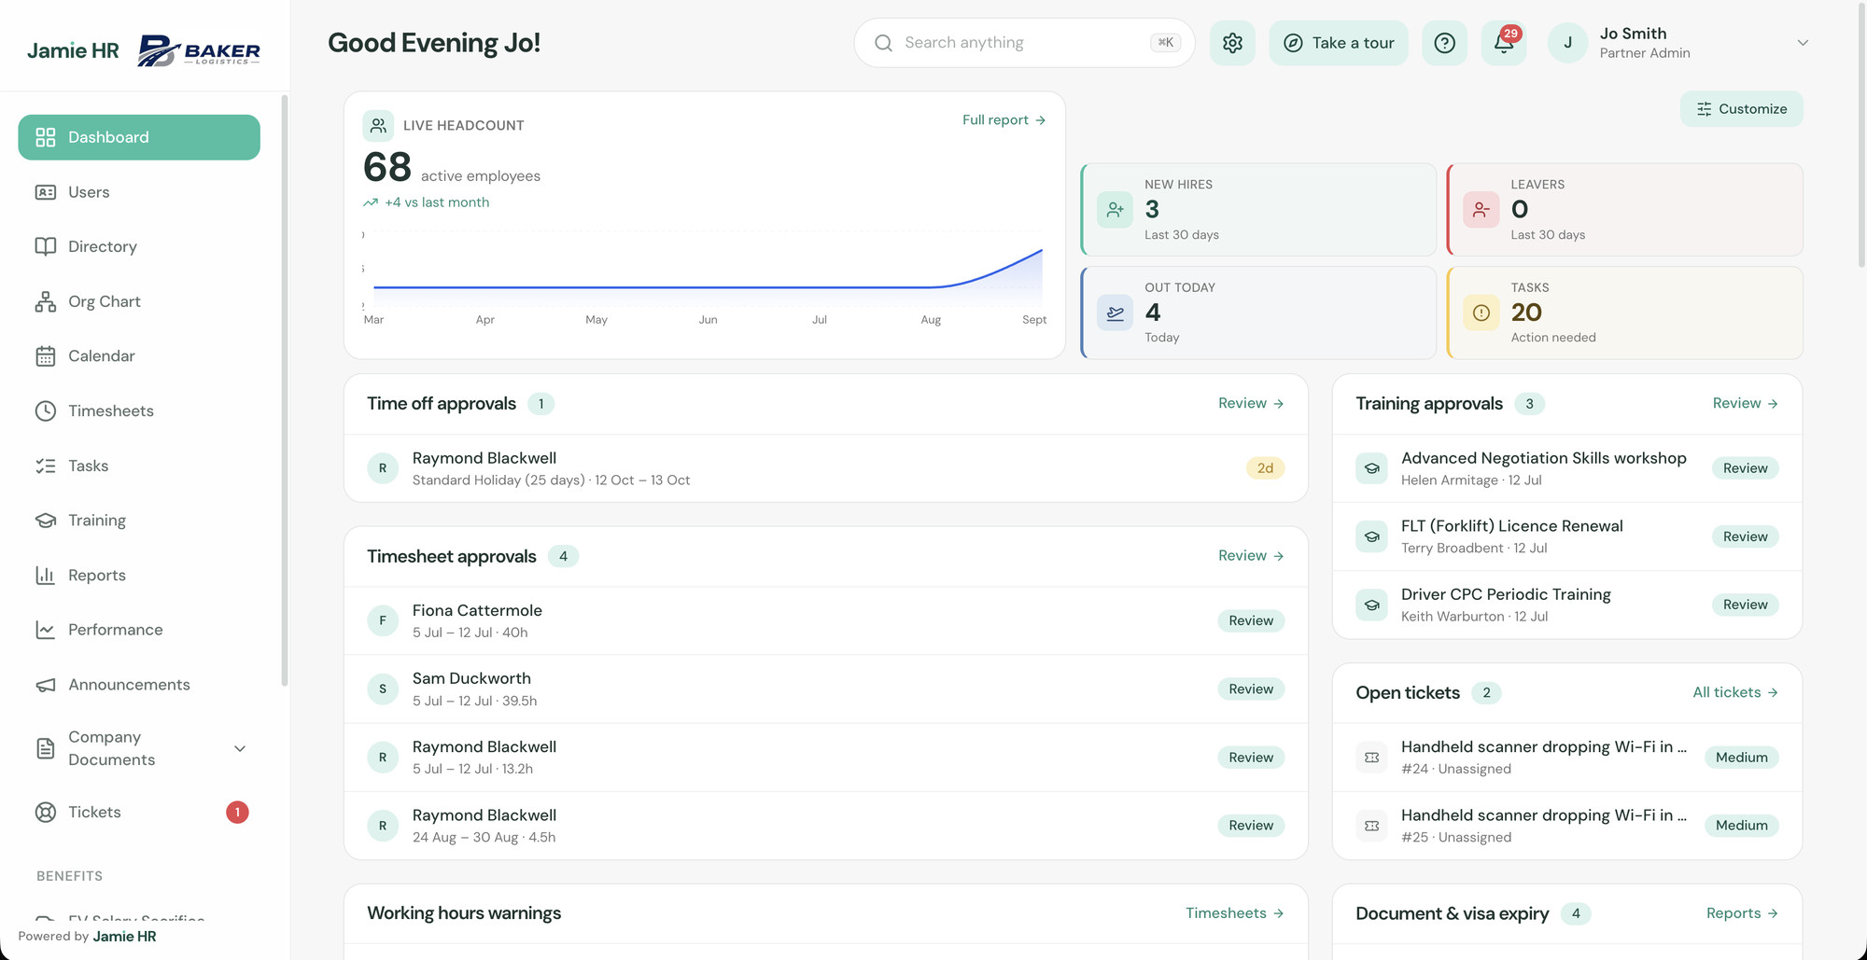Click the Timesheets link in Working hours warnings
This screenshot has height=960, width=1867.
tap(1235, 913)
